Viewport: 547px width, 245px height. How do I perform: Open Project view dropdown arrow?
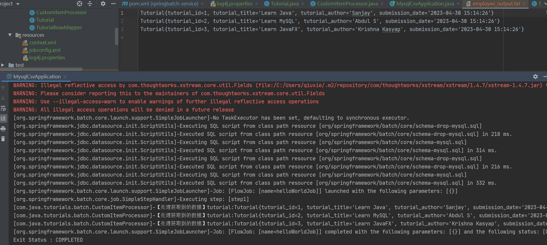[18, 4]
